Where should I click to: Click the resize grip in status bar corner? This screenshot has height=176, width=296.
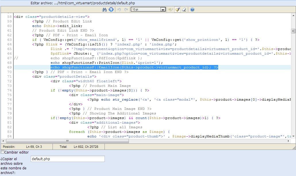(294, 148)
